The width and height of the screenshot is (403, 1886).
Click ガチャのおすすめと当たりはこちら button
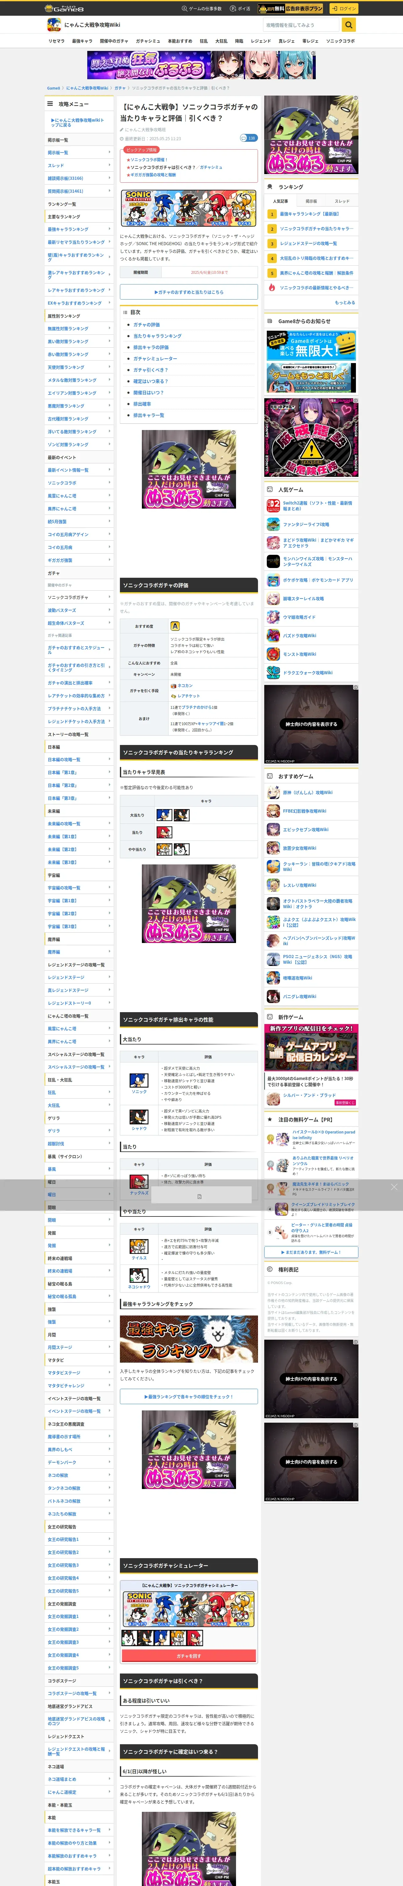click(x=189, y=291)
